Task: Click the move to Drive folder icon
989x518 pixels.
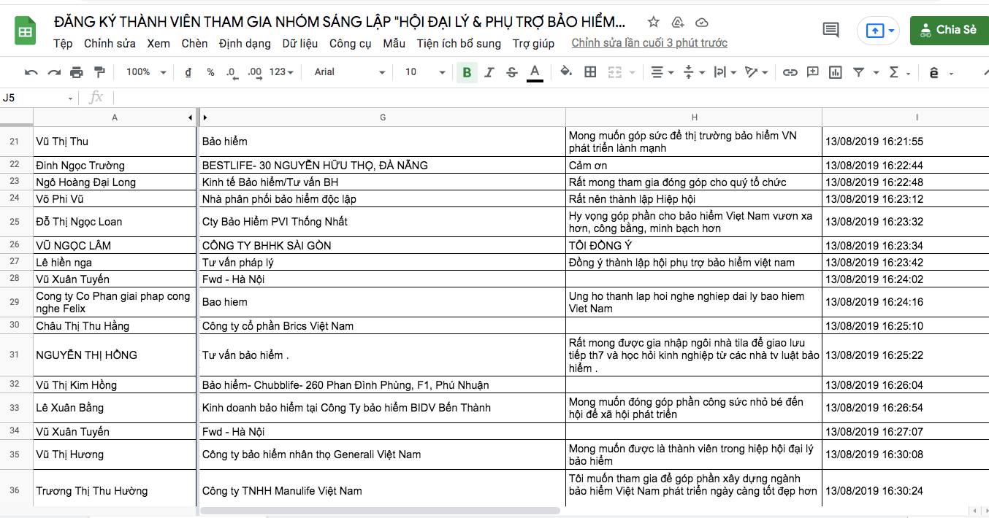Action: tap(678, 22)
